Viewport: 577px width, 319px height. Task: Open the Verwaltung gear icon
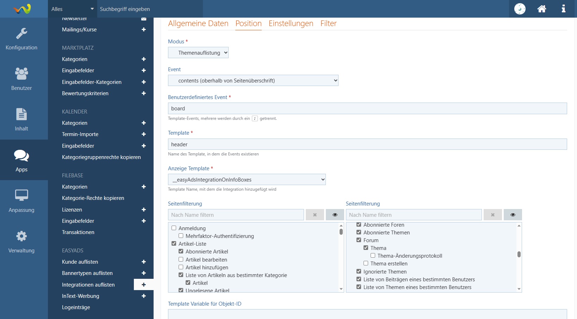[21, 236]
